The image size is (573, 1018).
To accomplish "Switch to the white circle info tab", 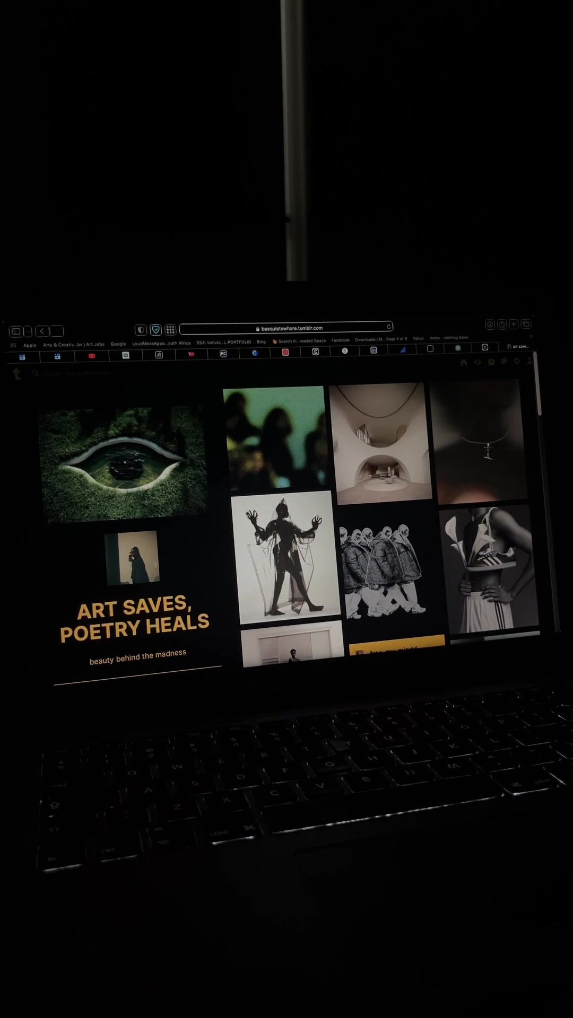I will pos(345,351).
